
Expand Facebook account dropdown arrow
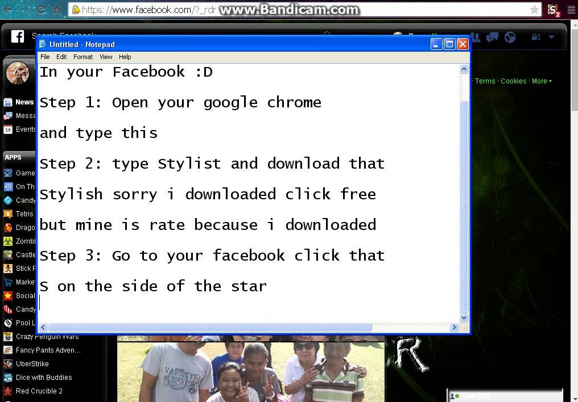point(551,37)
